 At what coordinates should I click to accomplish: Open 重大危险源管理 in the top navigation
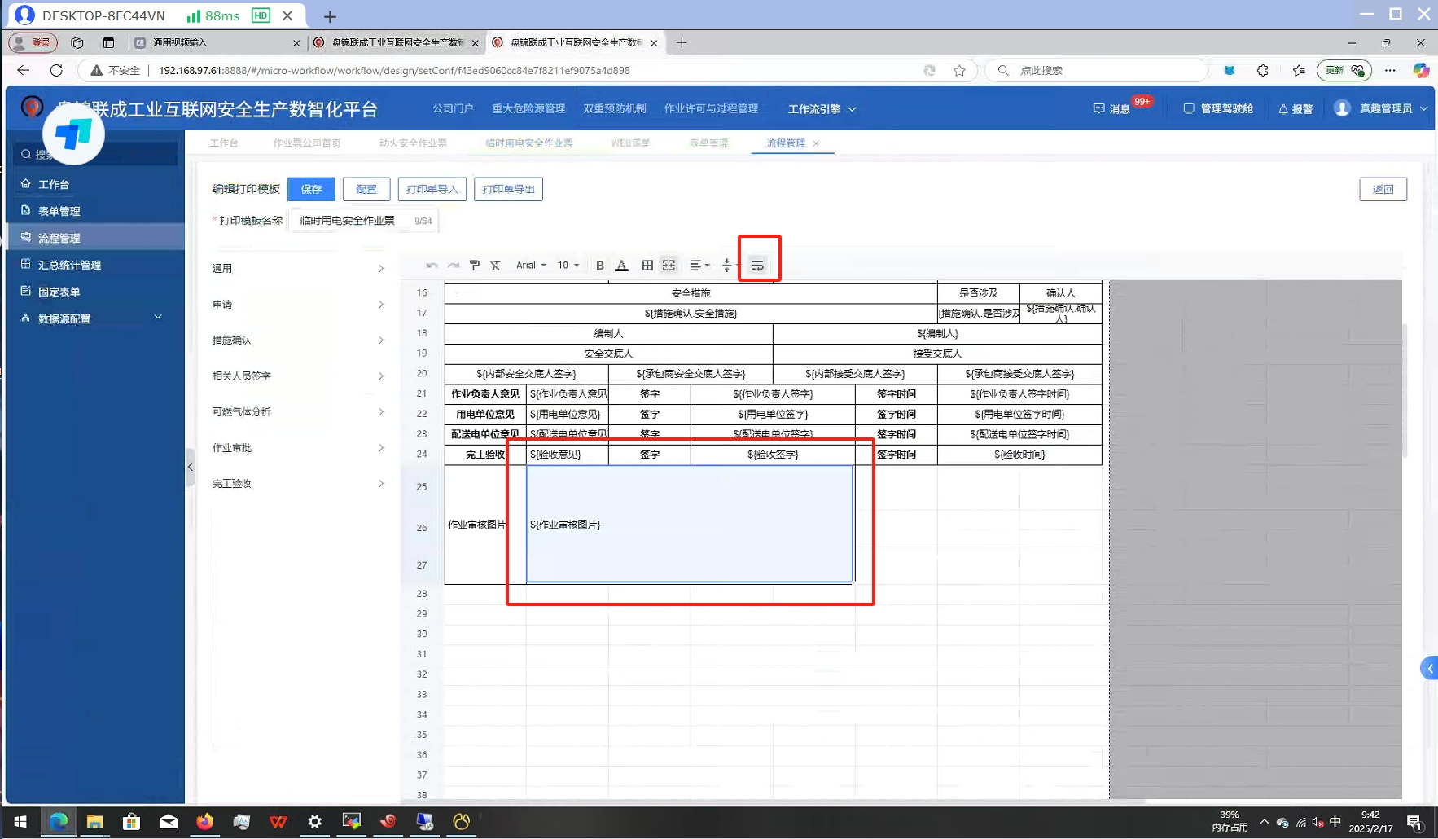click(x=528, y=109)
